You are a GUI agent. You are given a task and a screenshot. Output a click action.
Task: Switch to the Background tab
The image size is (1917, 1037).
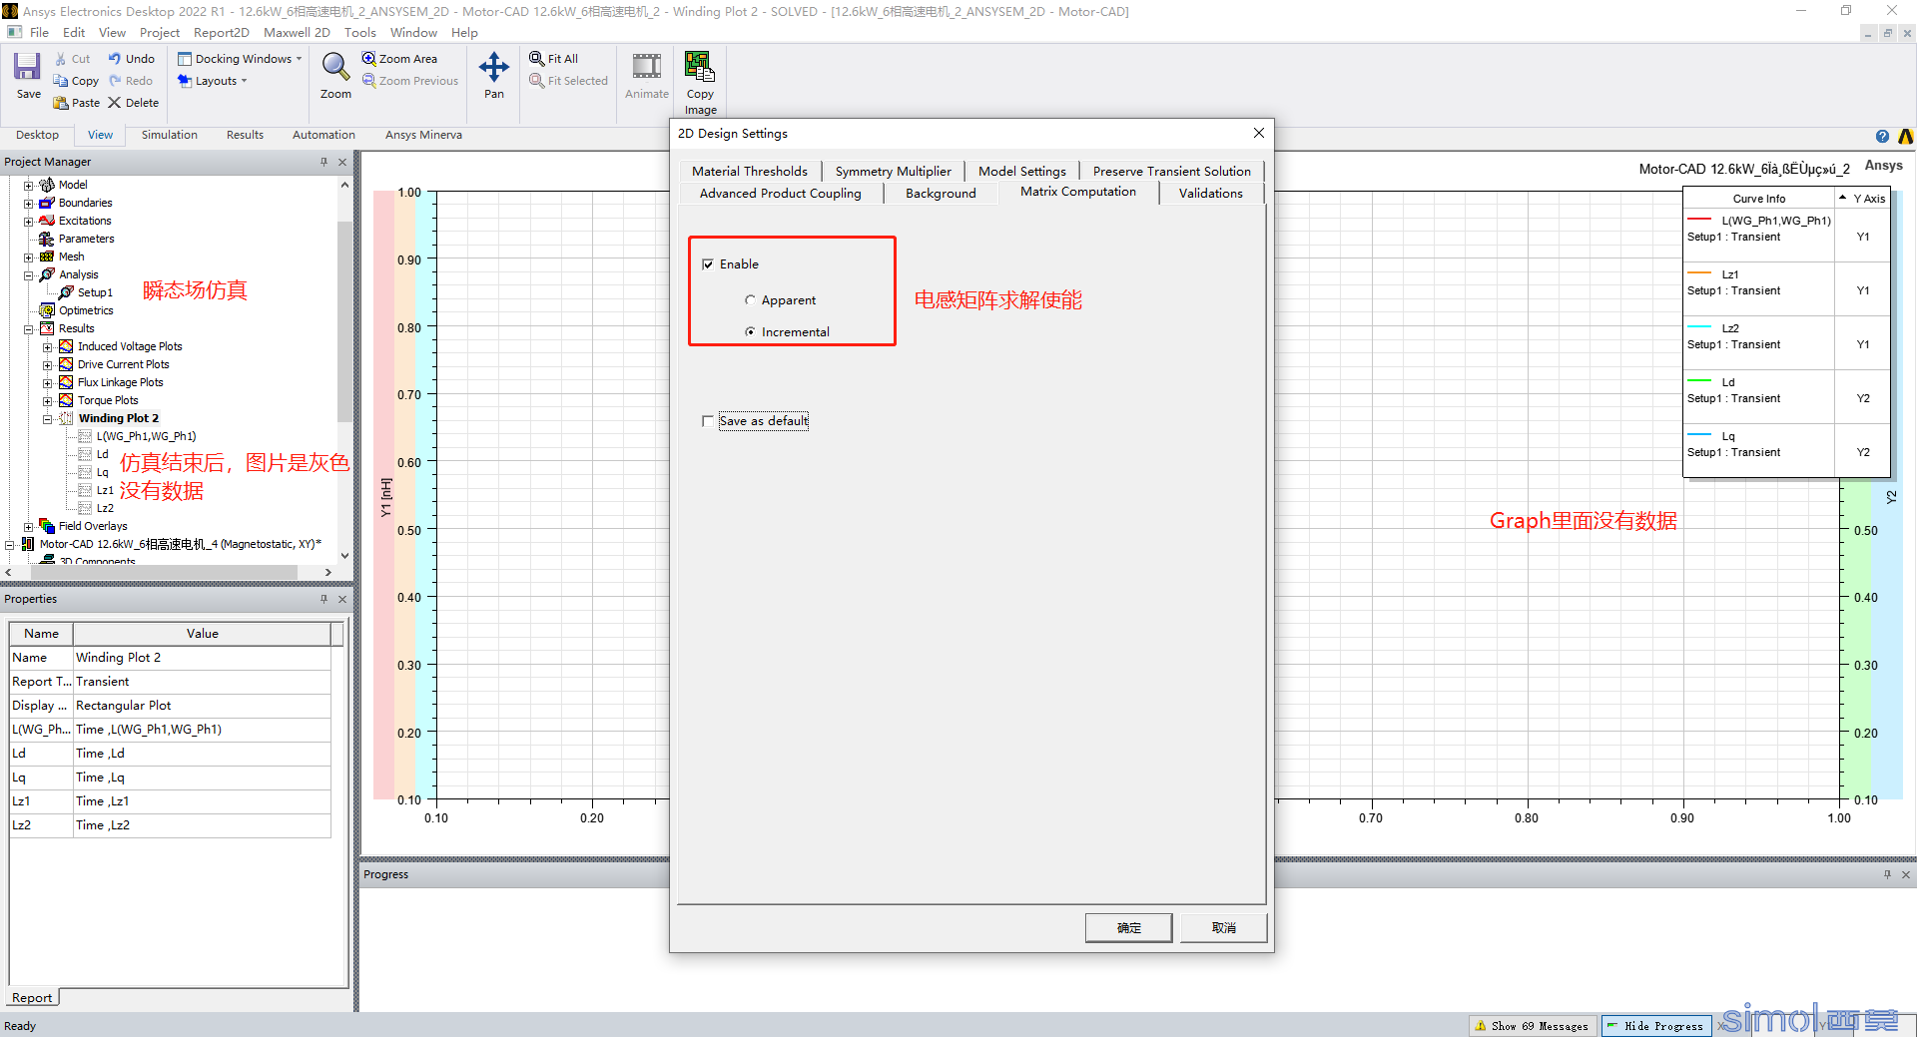[x=941, y=194]
